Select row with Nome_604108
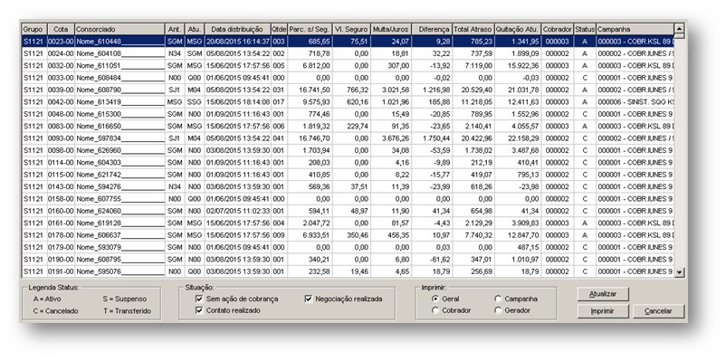This screenshot has height=361, width=726. (348, 53)
